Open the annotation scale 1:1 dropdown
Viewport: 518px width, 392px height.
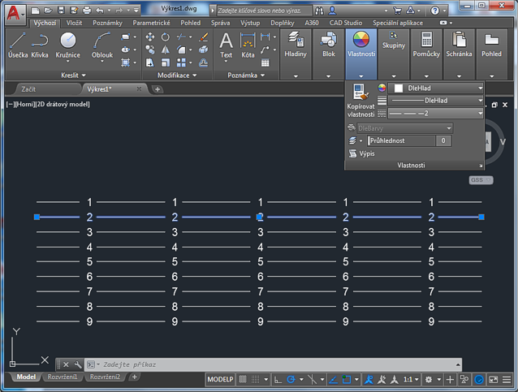point(411,380)
